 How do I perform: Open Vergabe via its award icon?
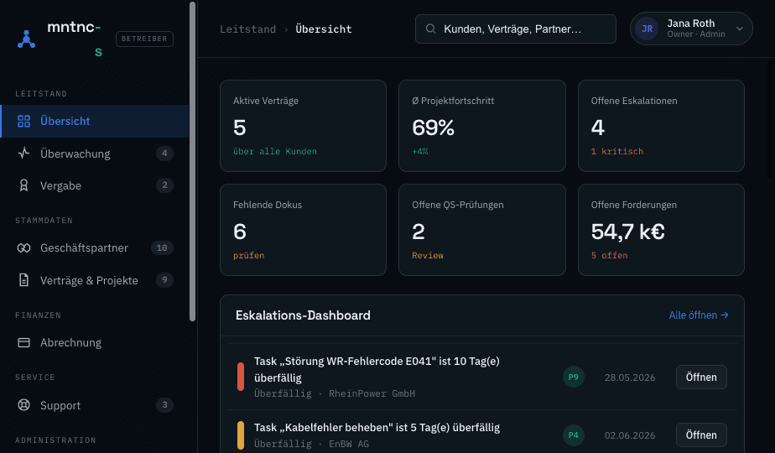(23, 185)
